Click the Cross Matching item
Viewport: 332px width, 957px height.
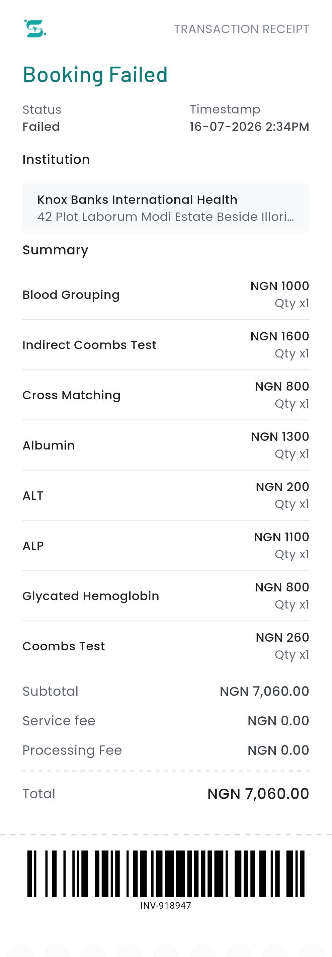pos(166,395)
